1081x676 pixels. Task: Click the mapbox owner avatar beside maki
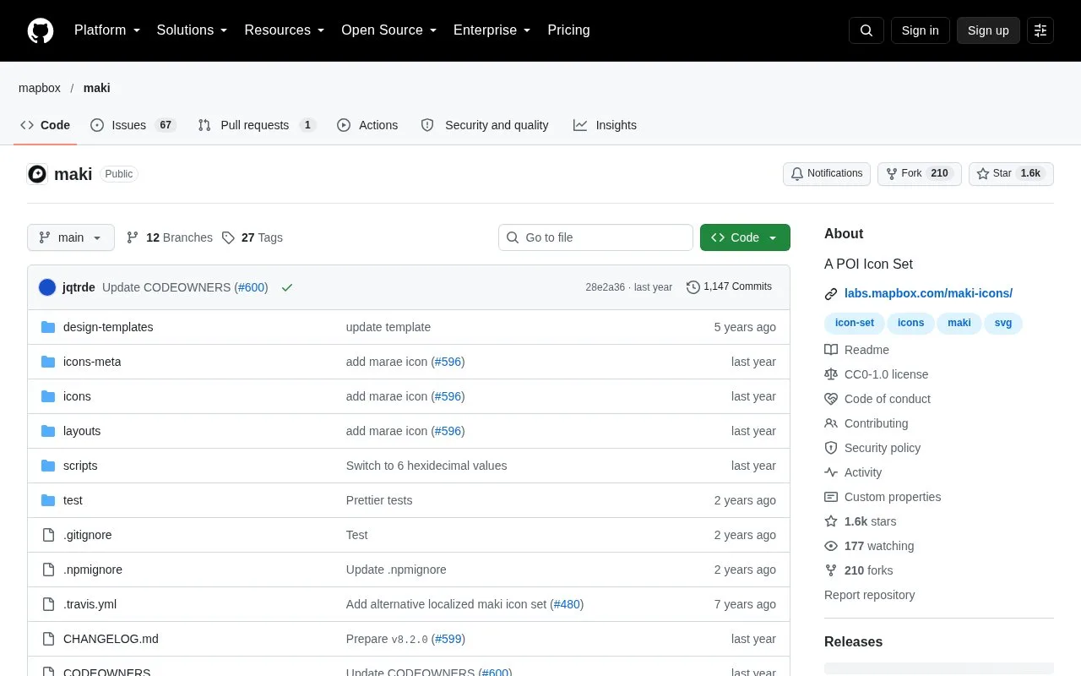[x=37, y=174]
